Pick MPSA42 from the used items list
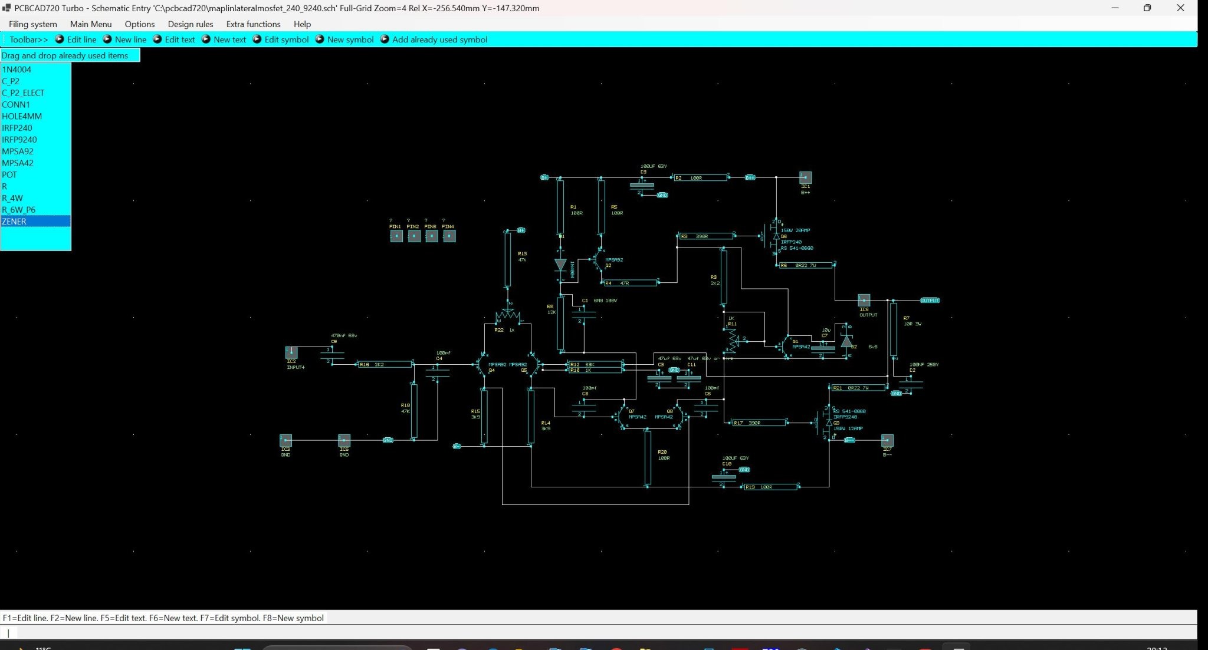 pyautogui.click(x=35, y=163)
